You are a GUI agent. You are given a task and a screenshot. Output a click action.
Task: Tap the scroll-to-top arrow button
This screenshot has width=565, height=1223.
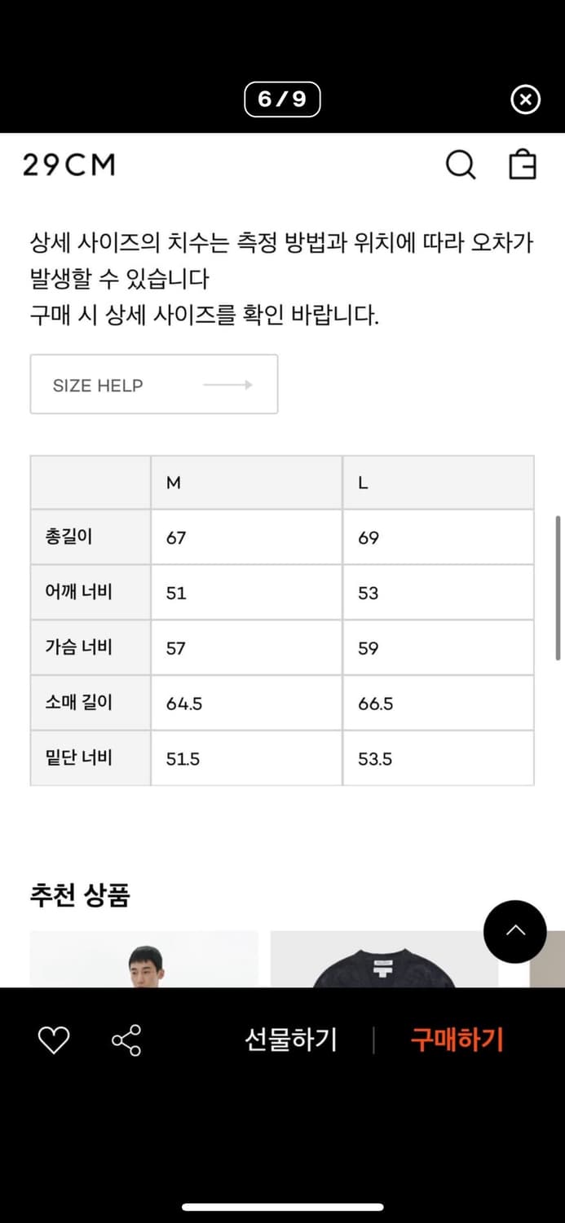tap(514, 932)
